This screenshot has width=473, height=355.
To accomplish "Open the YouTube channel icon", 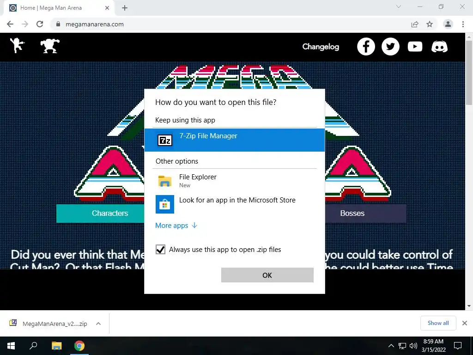I will click(415, 47).
